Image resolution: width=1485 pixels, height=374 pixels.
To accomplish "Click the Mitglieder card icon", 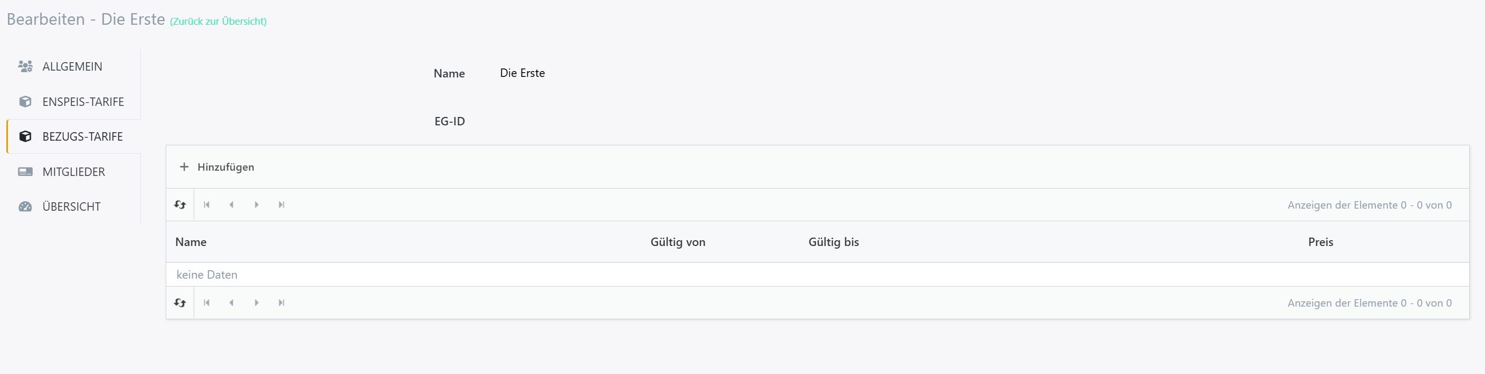I will [25, 172].
